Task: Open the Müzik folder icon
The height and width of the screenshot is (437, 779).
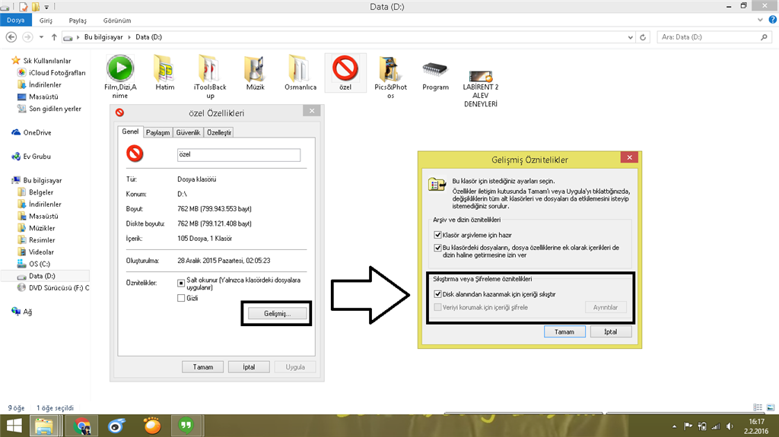Action: (x=255, y=70)
